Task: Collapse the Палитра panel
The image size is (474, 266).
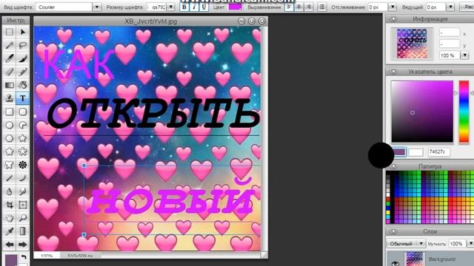Action: click(x=393, y=166)
